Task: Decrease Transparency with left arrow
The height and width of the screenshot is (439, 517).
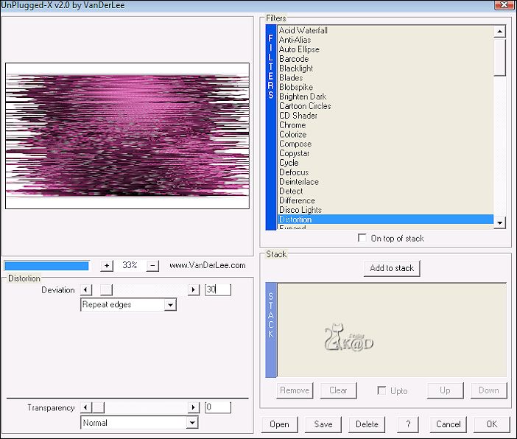Action: 85,407
